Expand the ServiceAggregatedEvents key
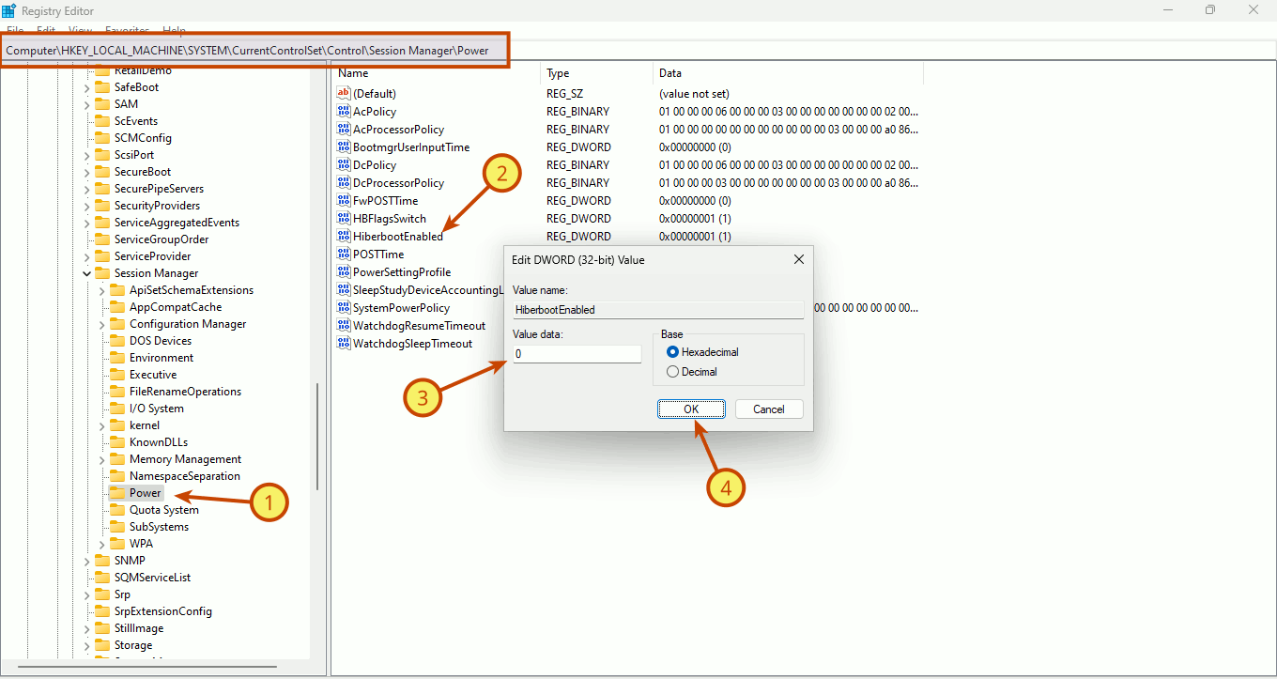Image resolution: width=1277 pixels, height=679 pixels. [x=86, y=223]
